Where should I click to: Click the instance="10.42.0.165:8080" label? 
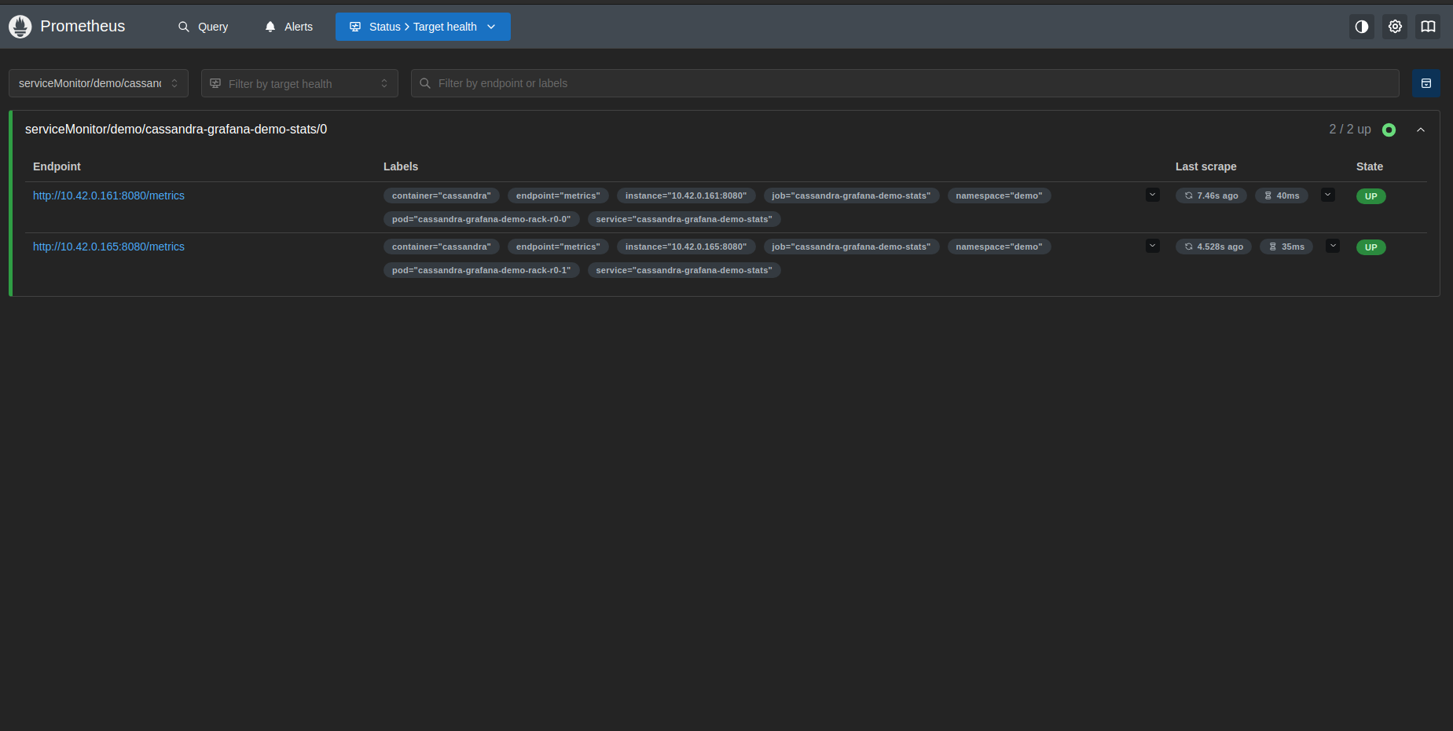[x=686, y=247]
